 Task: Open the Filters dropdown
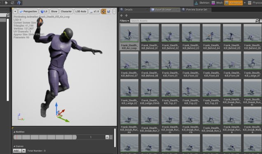124,21
